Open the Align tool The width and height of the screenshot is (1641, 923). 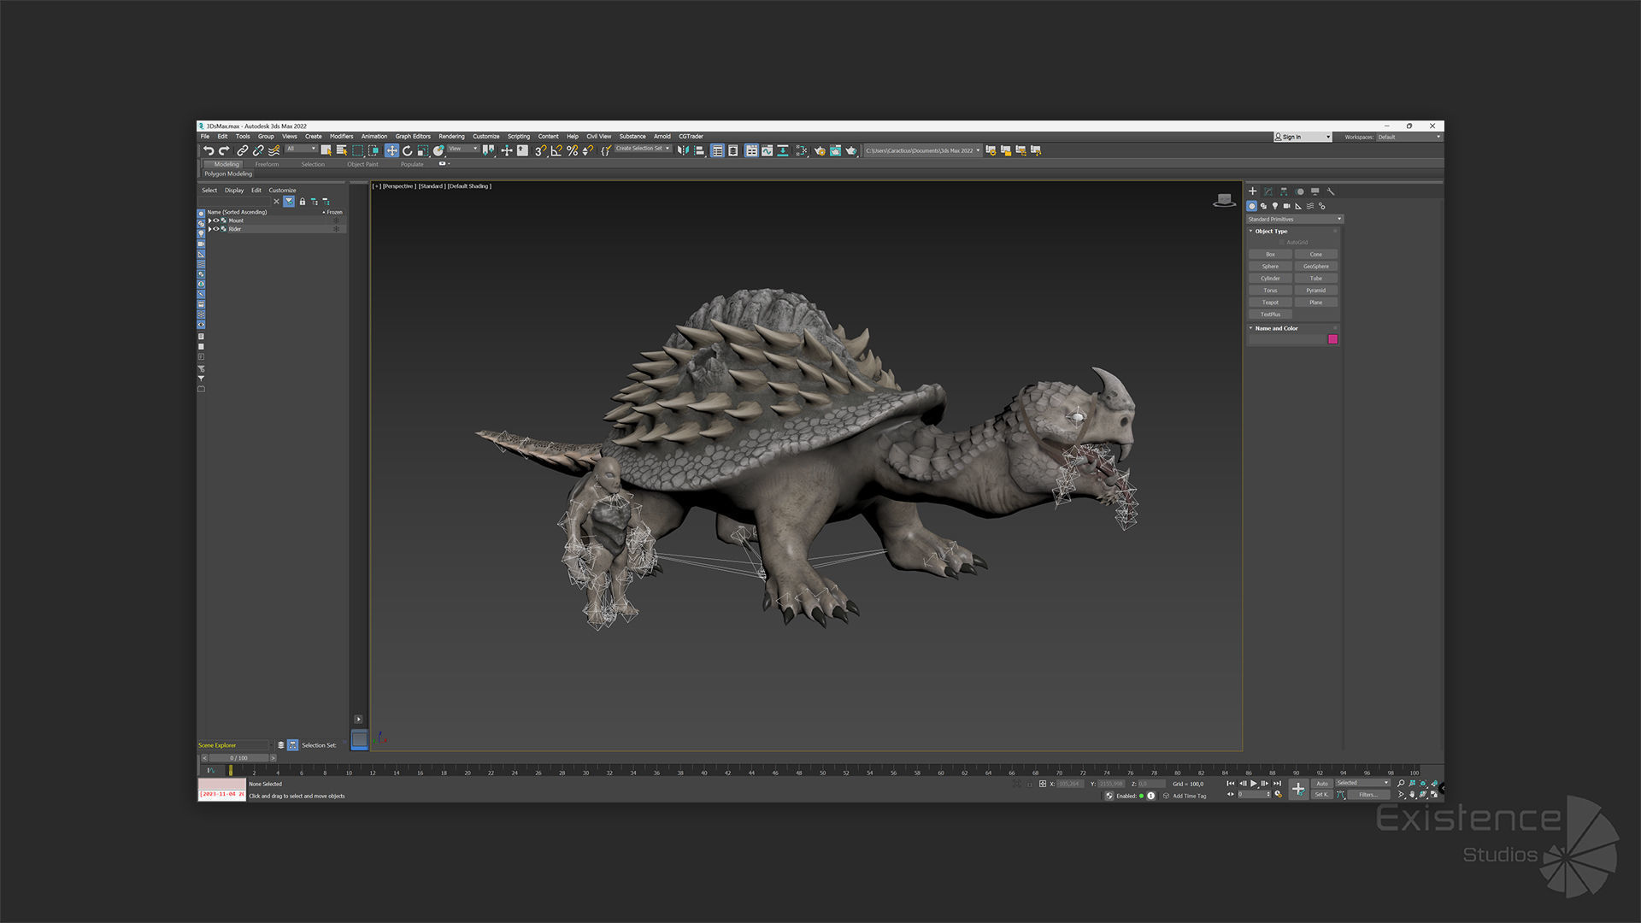(699, 150)
